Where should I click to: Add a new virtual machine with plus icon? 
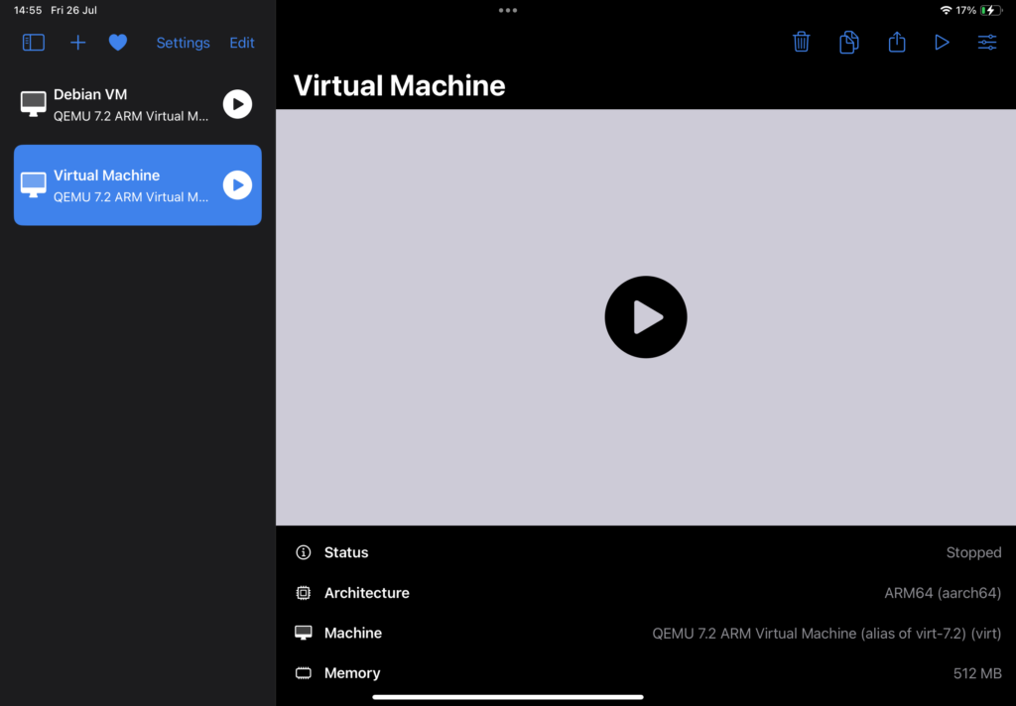(x=78, y=43)
